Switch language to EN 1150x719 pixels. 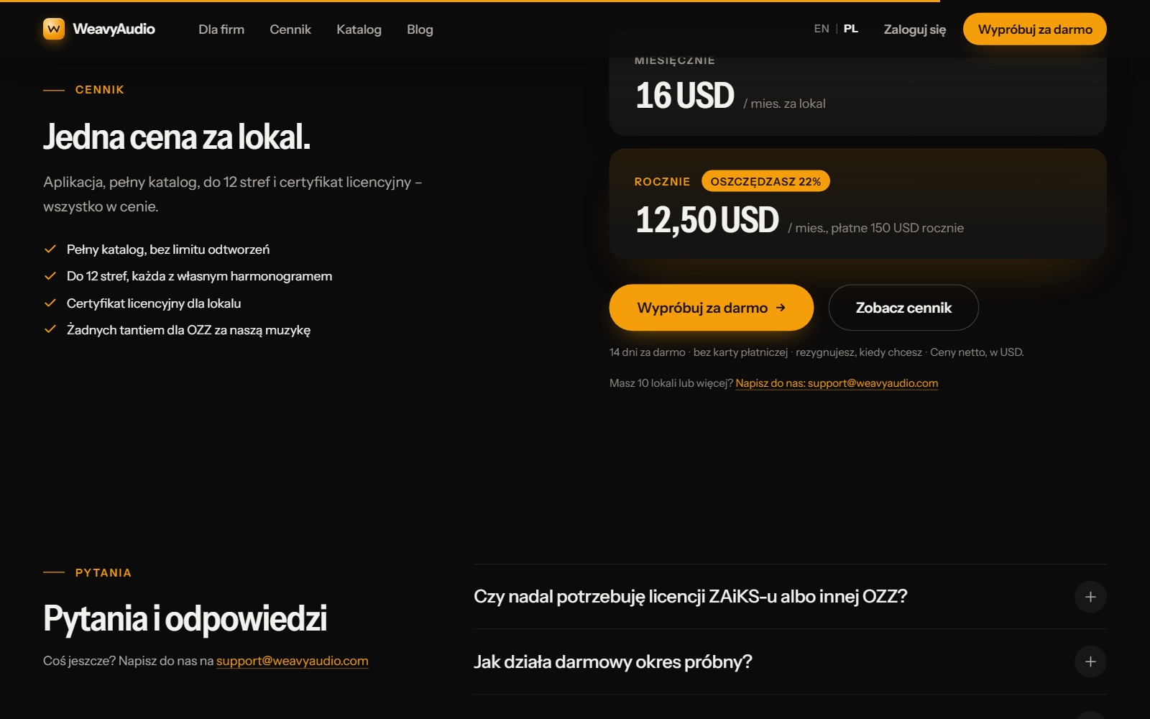coord(822,29)
